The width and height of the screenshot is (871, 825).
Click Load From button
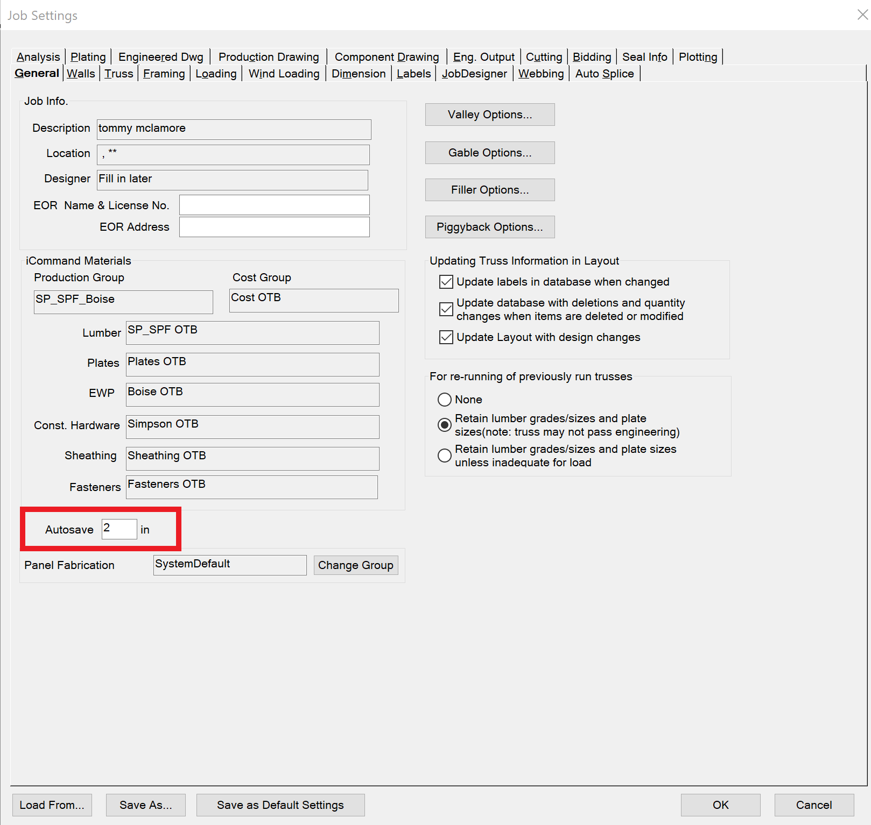coord(52,805)
